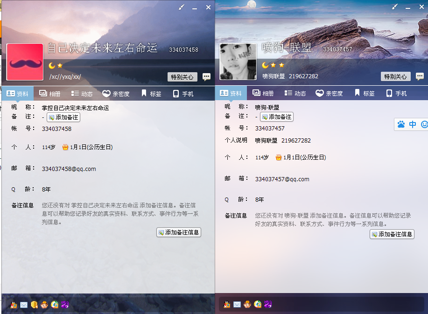This screenshot has width=428, height=314.
Task: Click 添加备注信息 button in right window
Action: click(392, 234)
